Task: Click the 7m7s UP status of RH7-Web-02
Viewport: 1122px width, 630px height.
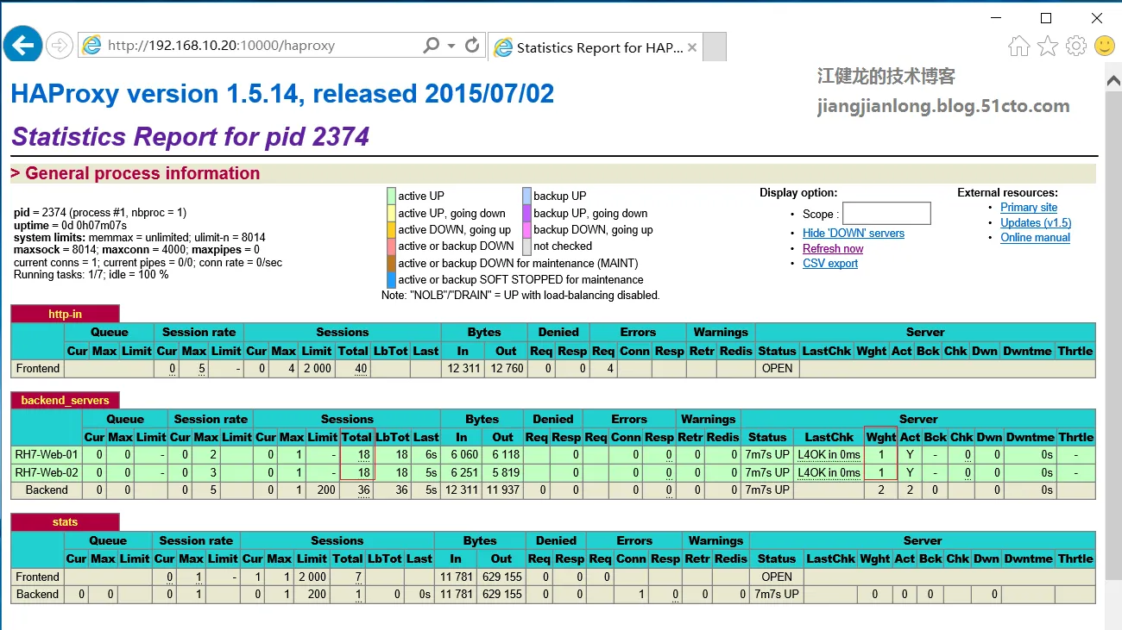Action: point(767,472)
